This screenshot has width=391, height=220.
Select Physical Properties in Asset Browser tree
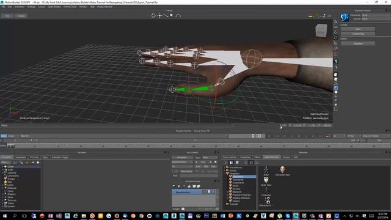[x=242, y=195]
